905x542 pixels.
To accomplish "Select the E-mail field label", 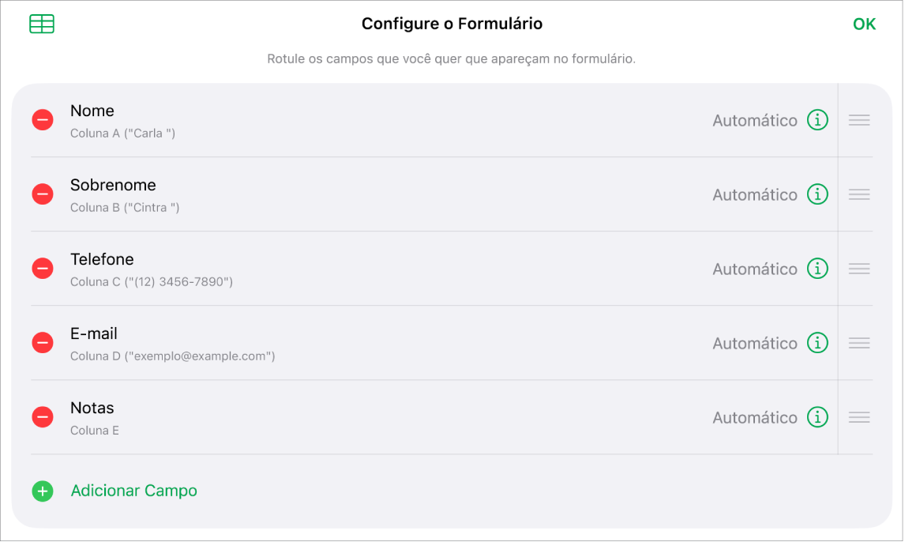I will [x=96, y=333].
